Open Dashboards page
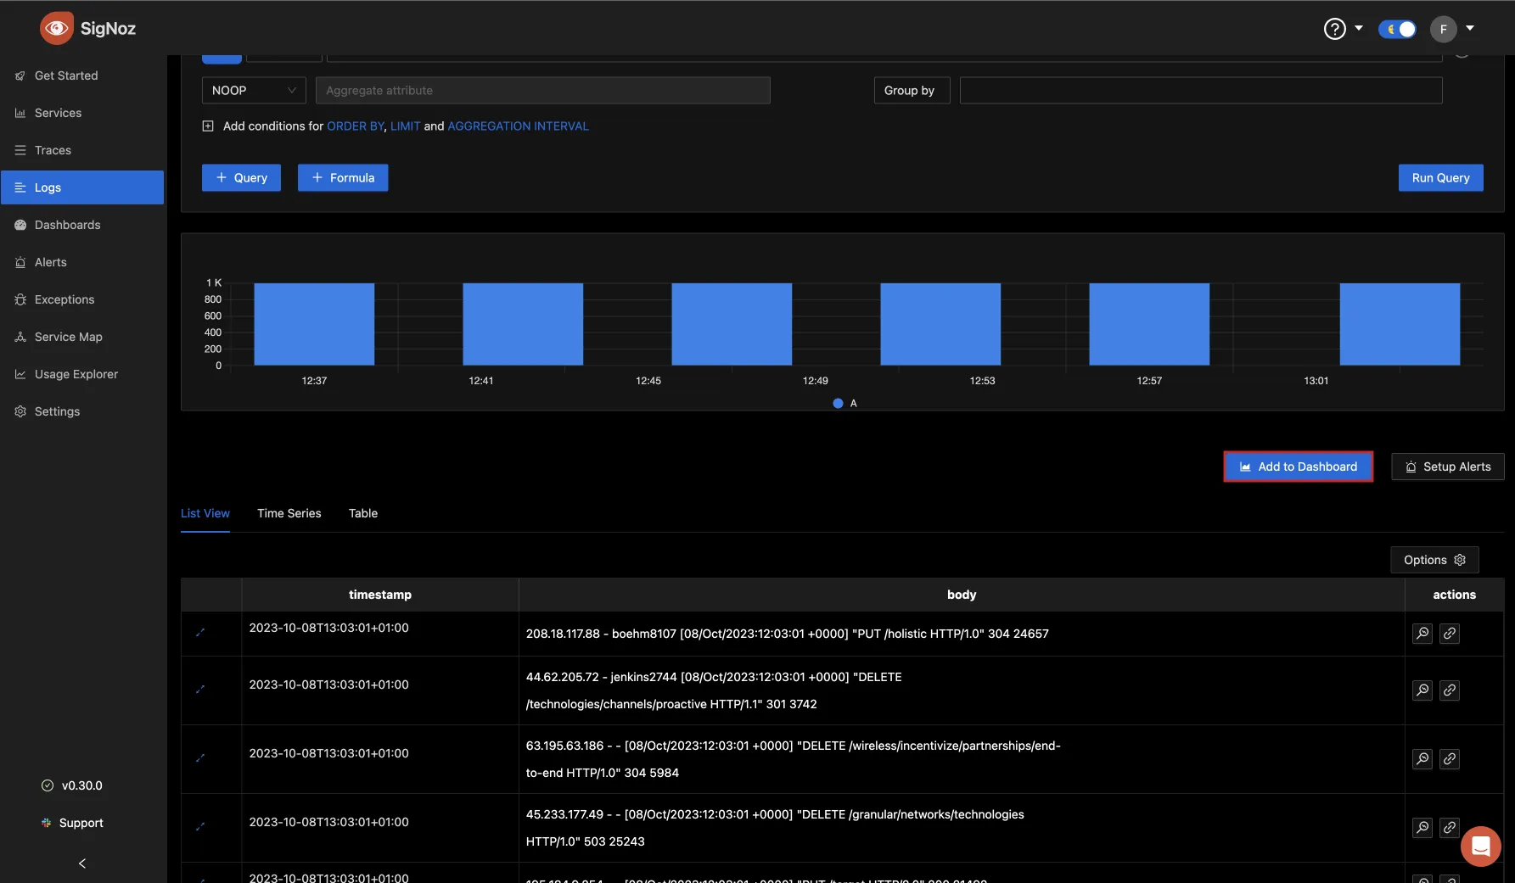 [x=82, y=225]
